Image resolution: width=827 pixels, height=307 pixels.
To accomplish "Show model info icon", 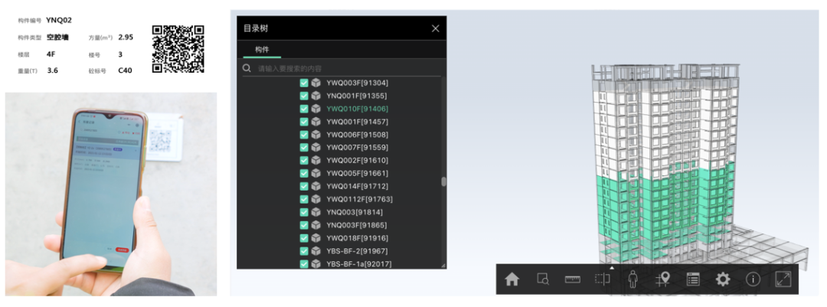I will tap(753, 279).
